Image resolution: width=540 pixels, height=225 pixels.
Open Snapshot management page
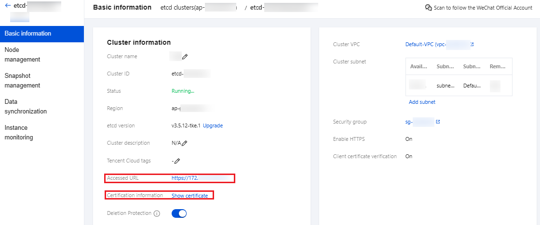[x=22, y=81]
